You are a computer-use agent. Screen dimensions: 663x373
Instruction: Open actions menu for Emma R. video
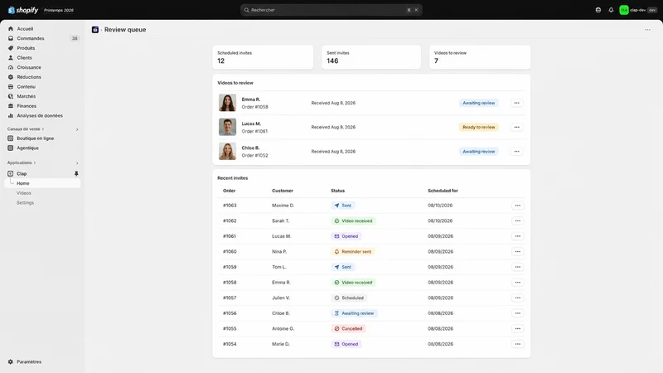pos(516,103)
